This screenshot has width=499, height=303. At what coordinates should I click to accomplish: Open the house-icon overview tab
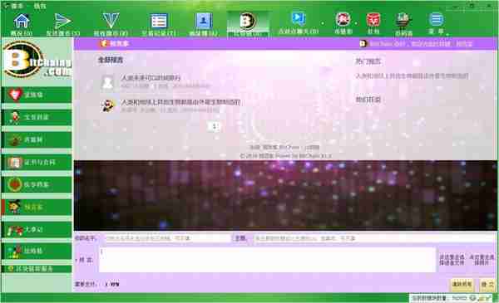point(22,24)
